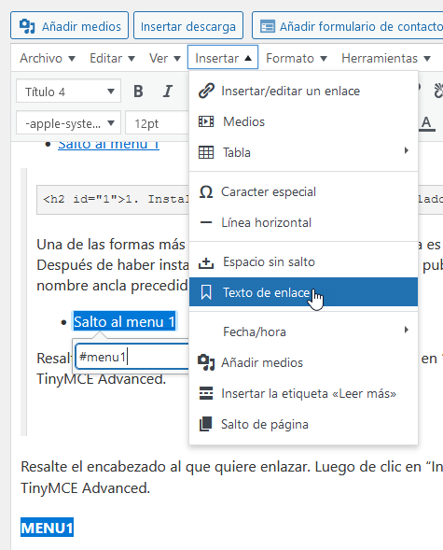The width and height of the screenshot is (443, 550).
Task: Open the Ver menu
Action: [164, 58]
